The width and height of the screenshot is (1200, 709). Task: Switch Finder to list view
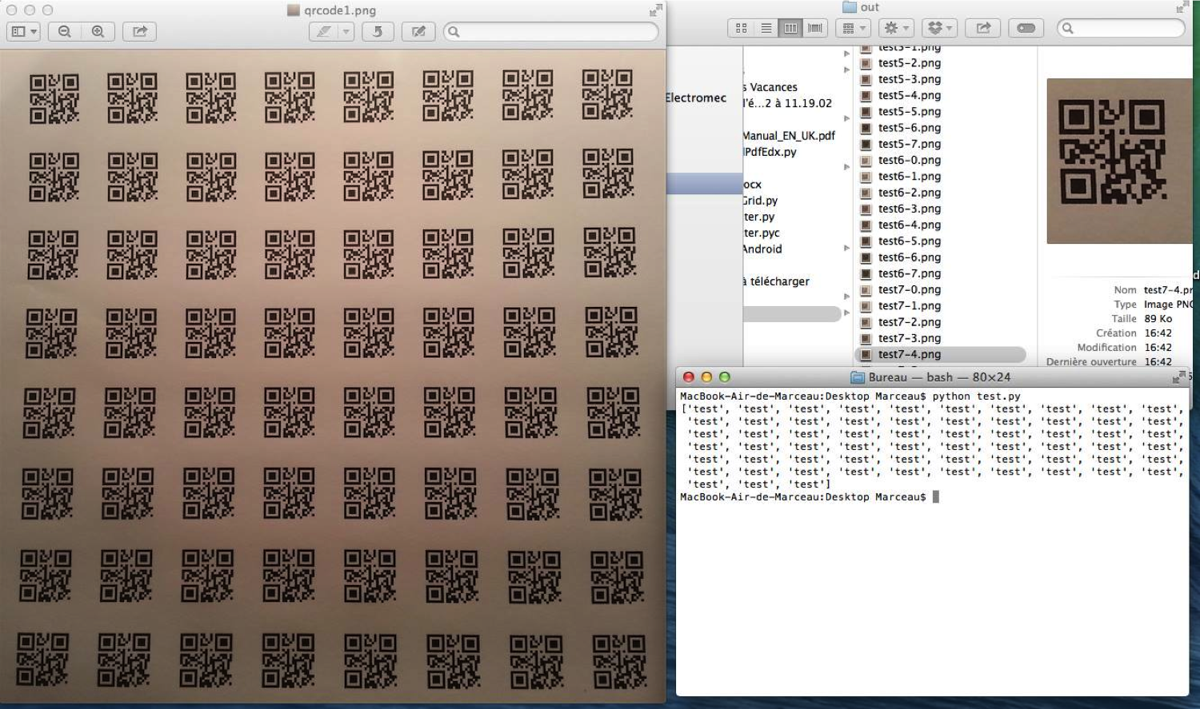pos(766,28)
